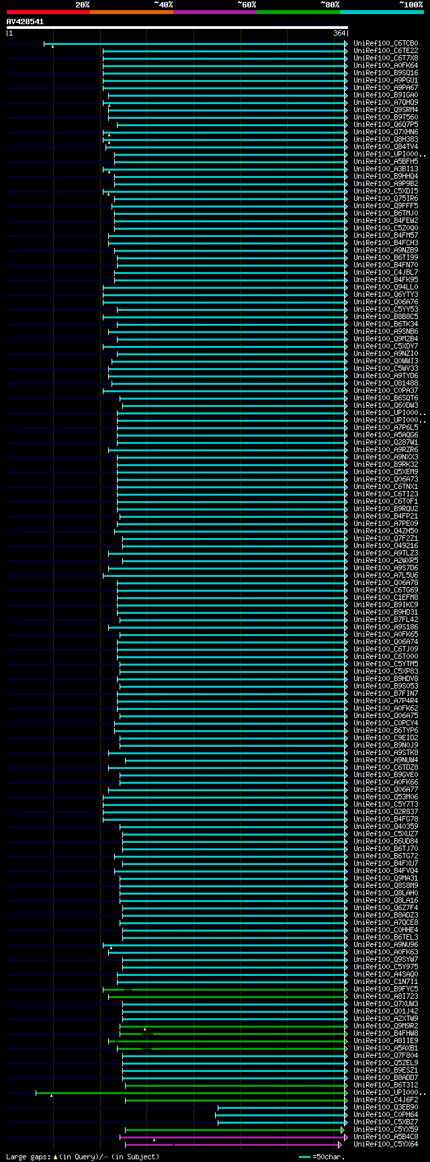Click short cyan bar for UniRef100_Q3EB90
This screenshot has height=1162, width=430.
283,1108
